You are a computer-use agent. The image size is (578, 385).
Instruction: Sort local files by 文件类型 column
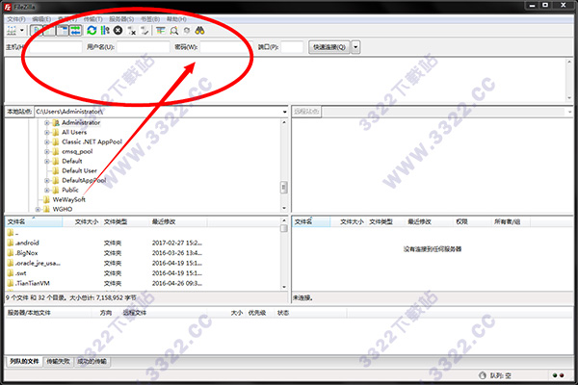tap(124, 221)
